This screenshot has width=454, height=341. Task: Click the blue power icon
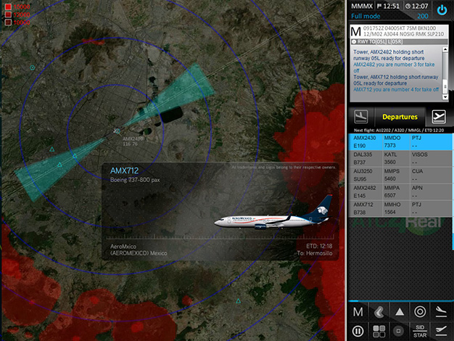point(442,10)
